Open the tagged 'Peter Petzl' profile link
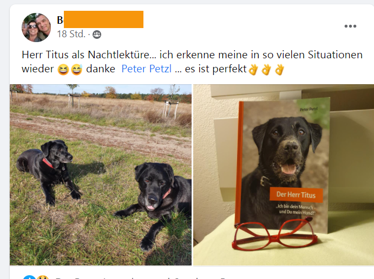This screenshot has height=279, width=374. tap(147, 69)
